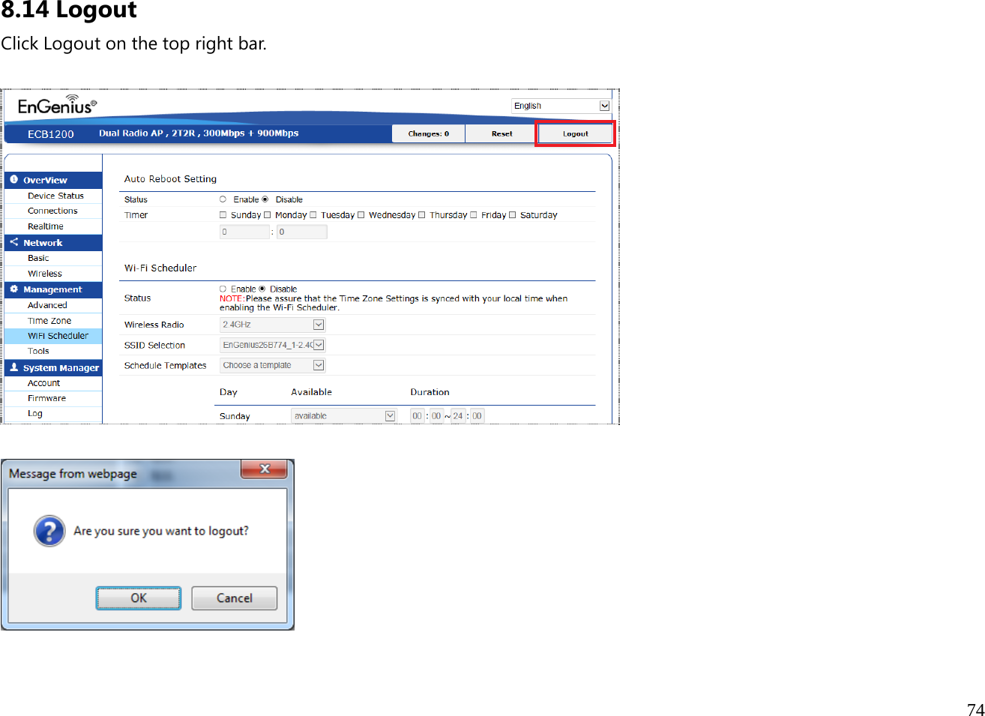Screen dimensions: 985x716
Task: Click the Network section header
Action: click(x=54, y=243)
